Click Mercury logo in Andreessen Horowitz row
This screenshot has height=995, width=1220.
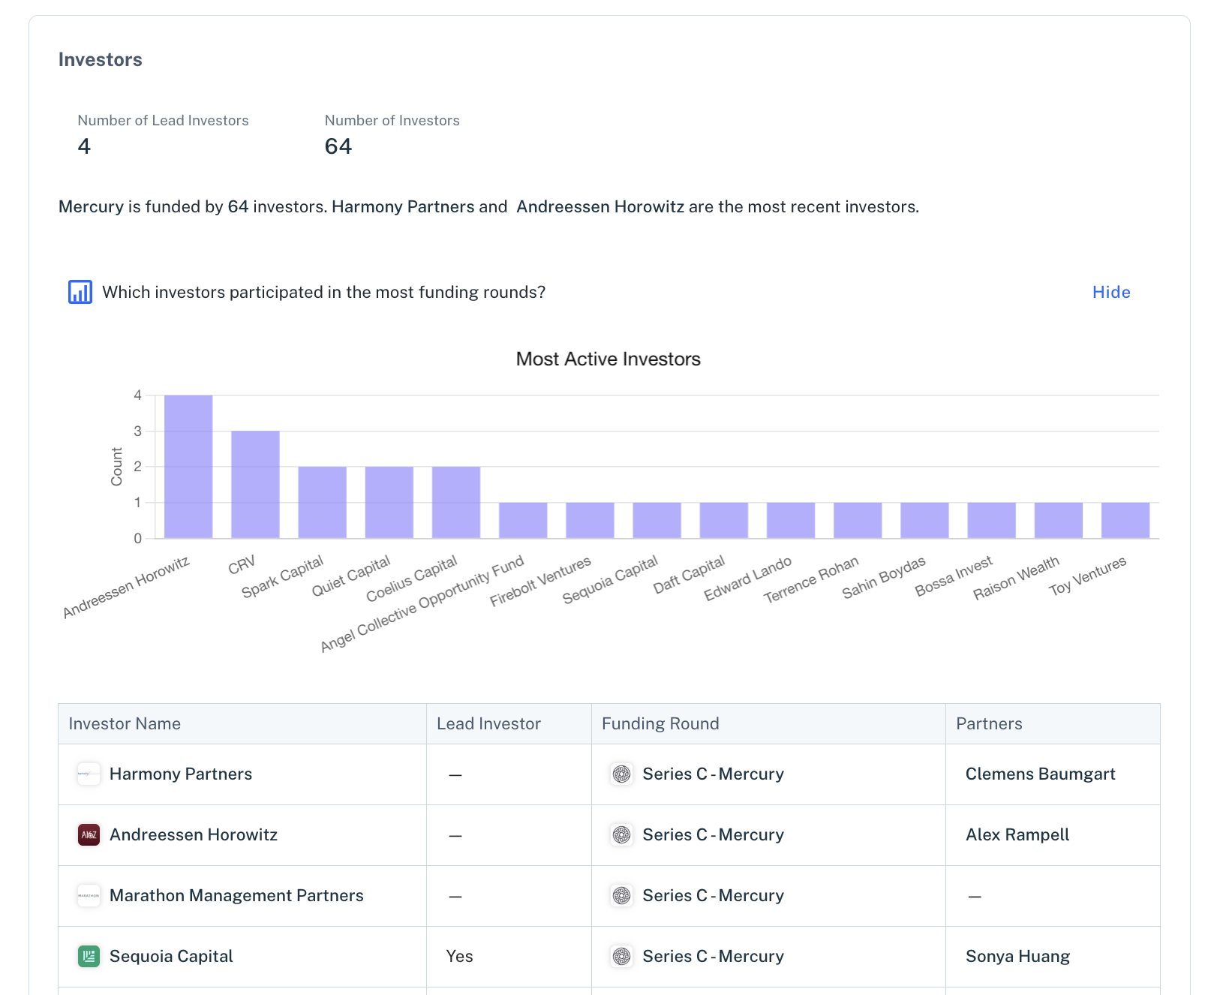click(x=621, y=834)
